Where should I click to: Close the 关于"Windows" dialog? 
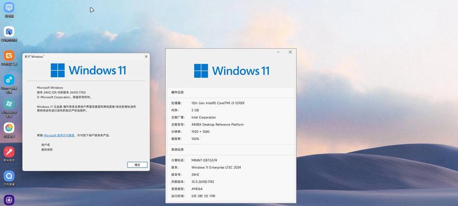(x=146, y=57)
